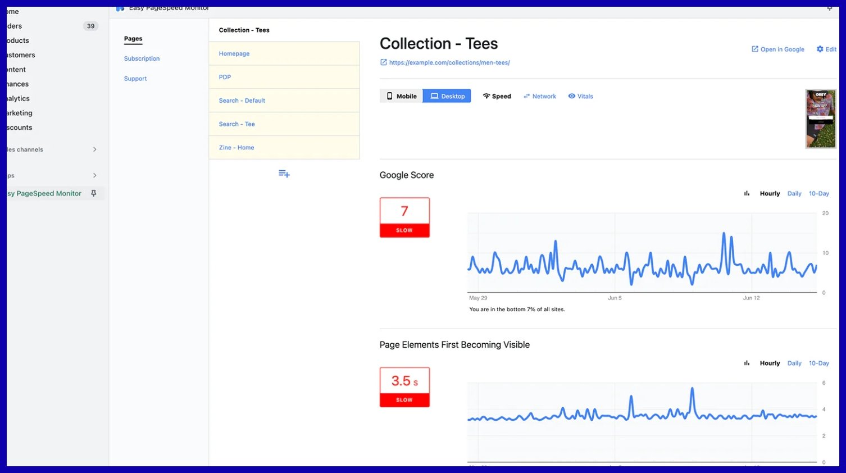
Task: Click the external link icon before the URL
Action: point(384,62)
